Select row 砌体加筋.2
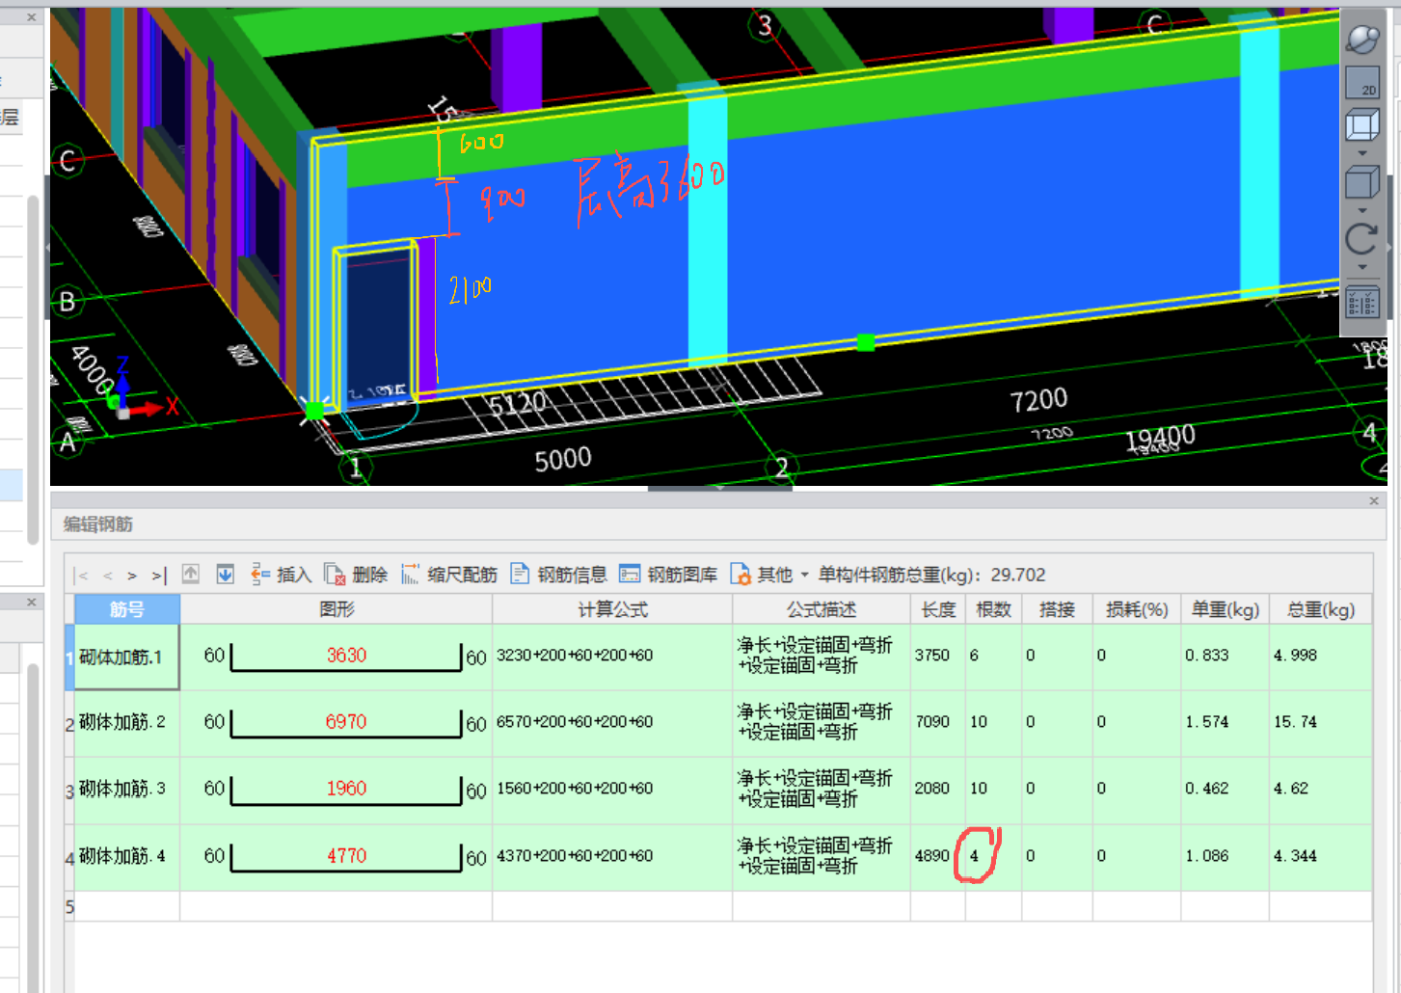Viewport: 1401px width, 993px height. tap(126, 722)
